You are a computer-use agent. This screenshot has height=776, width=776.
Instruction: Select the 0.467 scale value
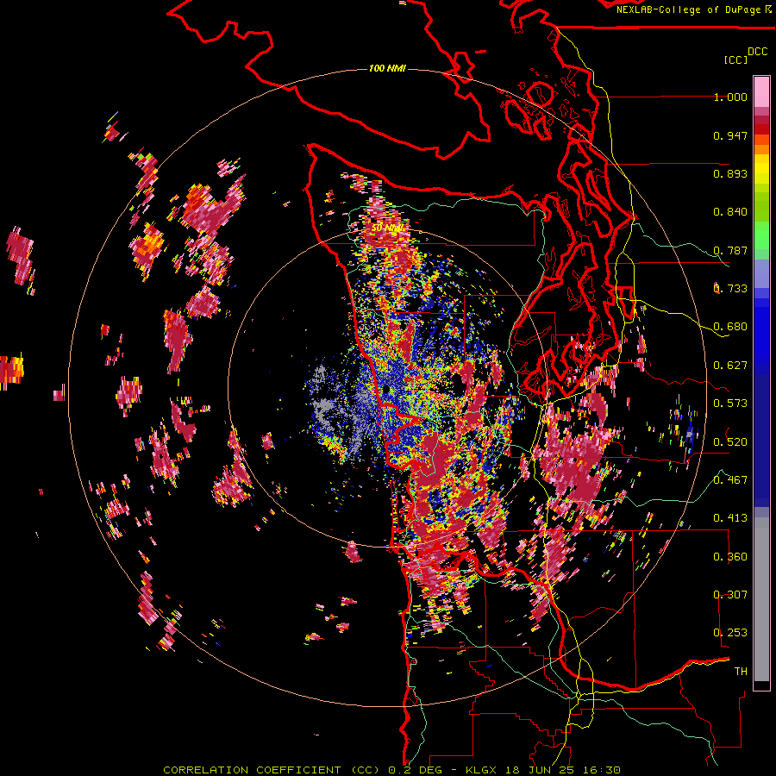pyautogui.click(x=730, y=479)
